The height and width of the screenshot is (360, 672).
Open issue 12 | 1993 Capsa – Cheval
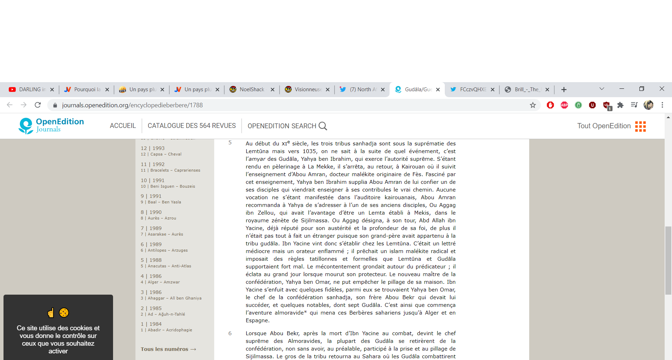pos(161,151)
